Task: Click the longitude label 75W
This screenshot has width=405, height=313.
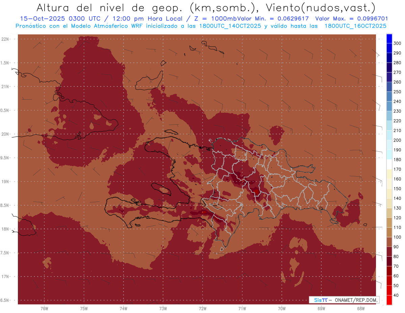Action: [84, 308]
